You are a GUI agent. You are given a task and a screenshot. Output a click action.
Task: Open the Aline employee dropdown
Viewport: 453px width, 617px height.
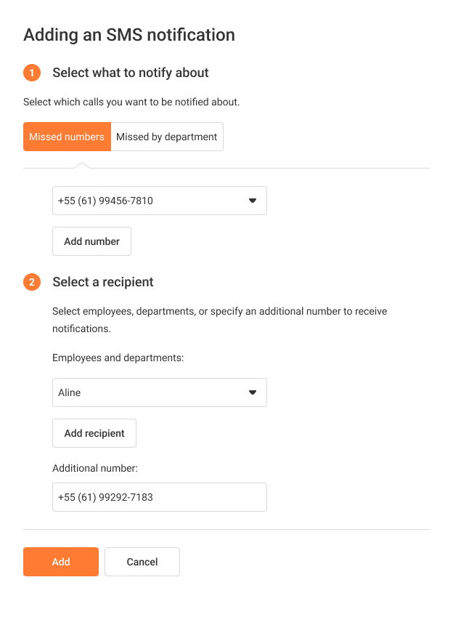[x=160, y=392]
